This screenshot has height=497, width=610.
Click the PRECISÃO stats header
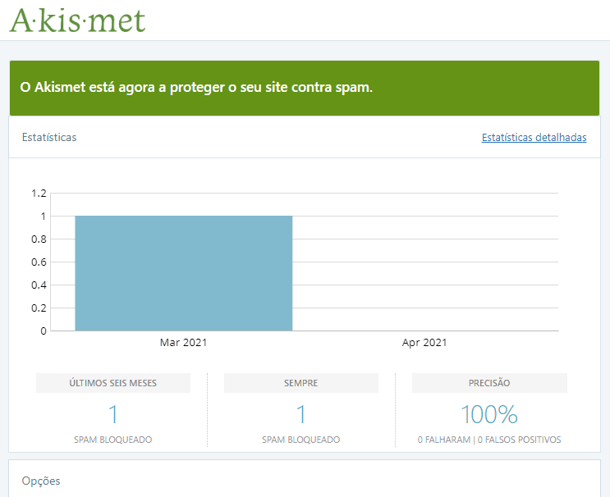(x=489, y=383)
